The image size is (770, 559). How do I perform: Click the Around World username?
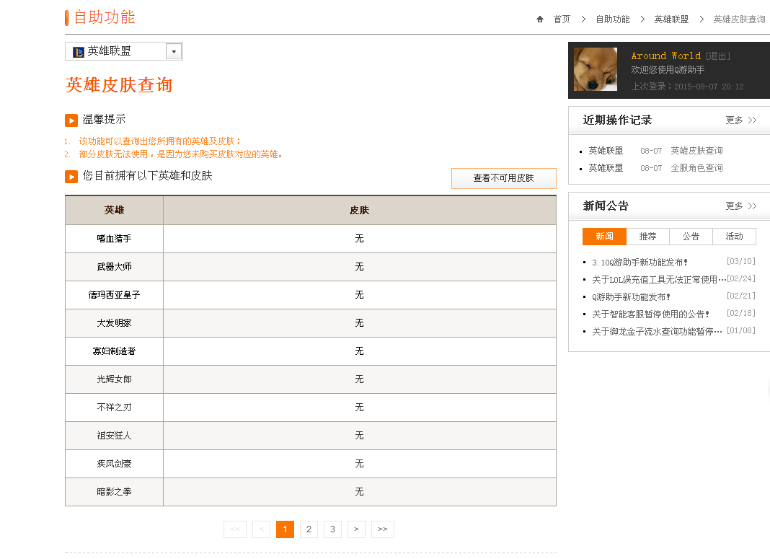coord(666,56)
